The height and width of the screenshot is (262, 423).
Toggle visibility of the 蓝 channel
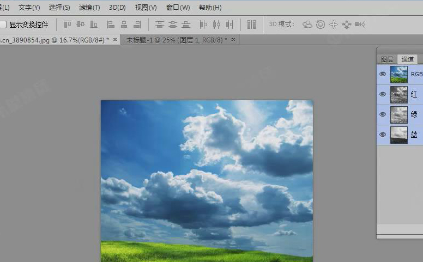pos(383,135)
